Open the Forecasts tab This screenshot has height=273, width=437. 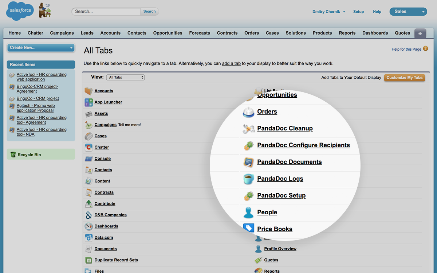[200, 33]
